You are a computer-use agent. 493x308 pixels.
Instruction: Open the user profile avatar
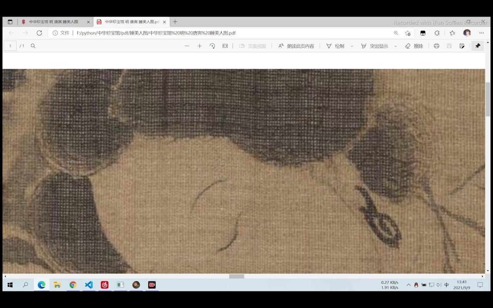(467, 33)
